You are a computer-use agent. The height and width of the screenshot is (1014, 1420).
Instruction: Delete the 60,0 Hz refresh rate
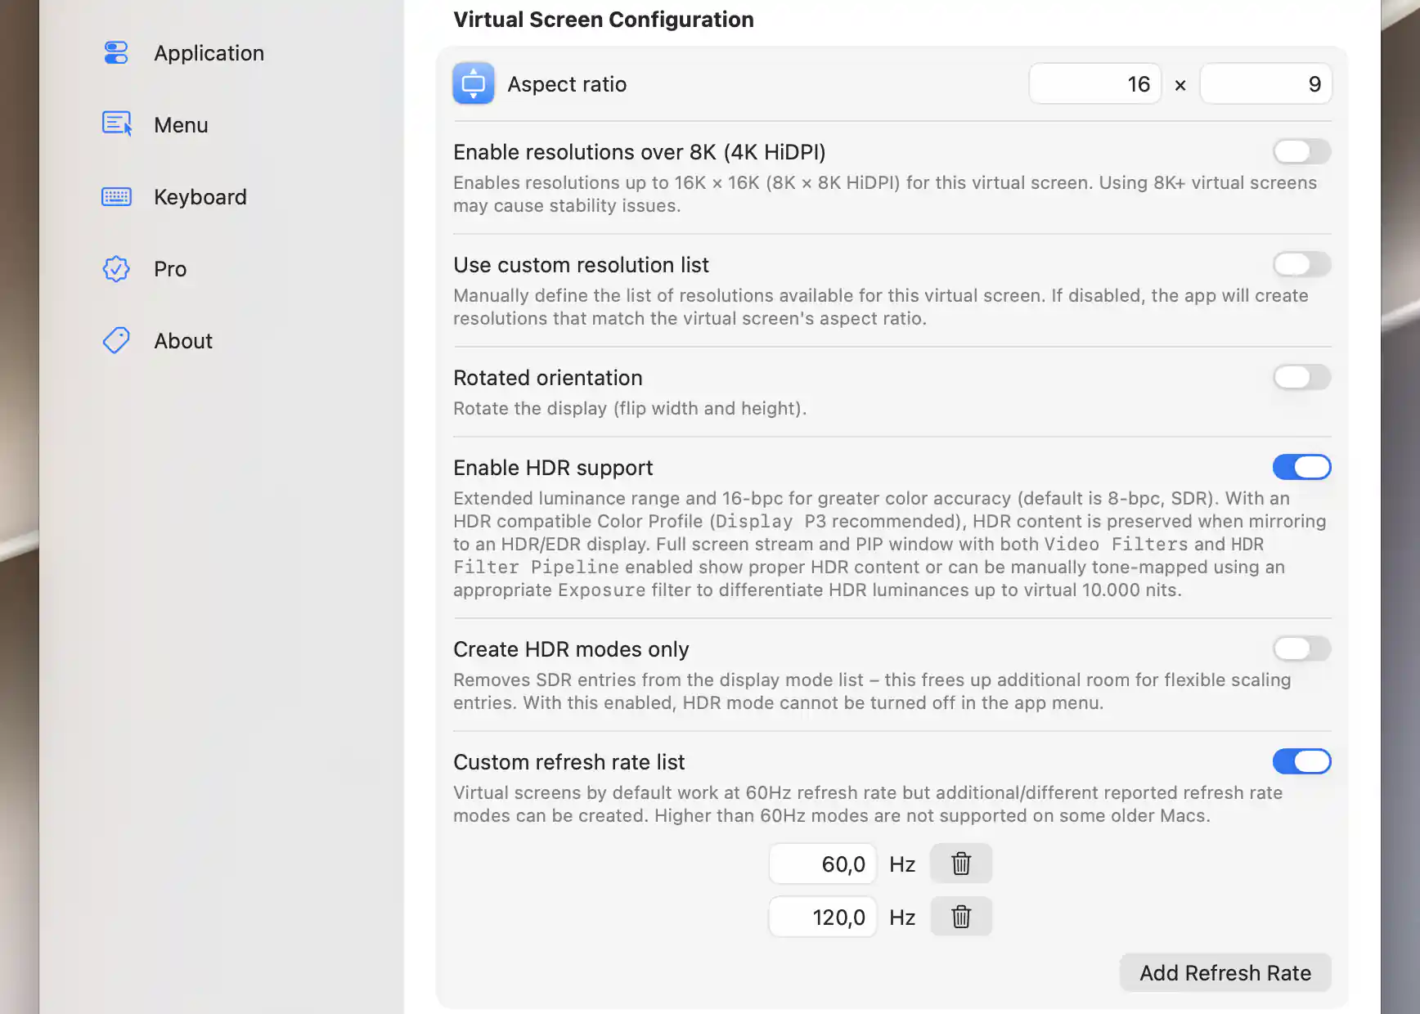pyautogui.click(x=961, y=864)
